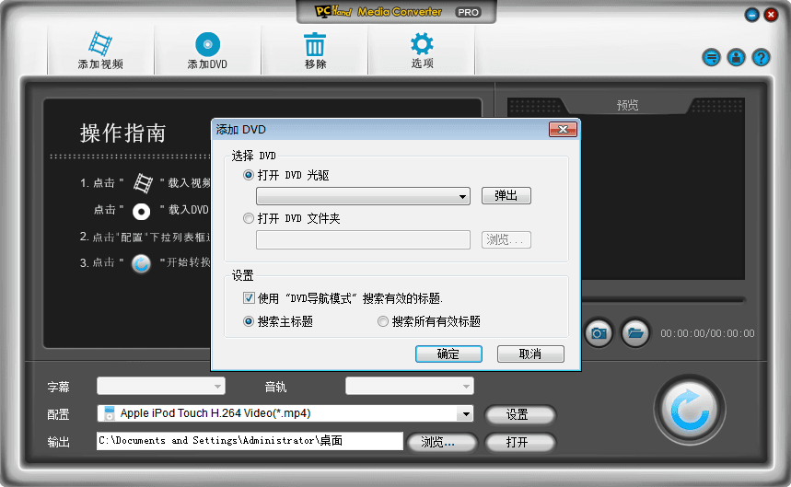Select the Open DVD folder (打开 DVD 文件夹) radio button
The width and height of the screenshot is (791, 487).
coord(249,219)
